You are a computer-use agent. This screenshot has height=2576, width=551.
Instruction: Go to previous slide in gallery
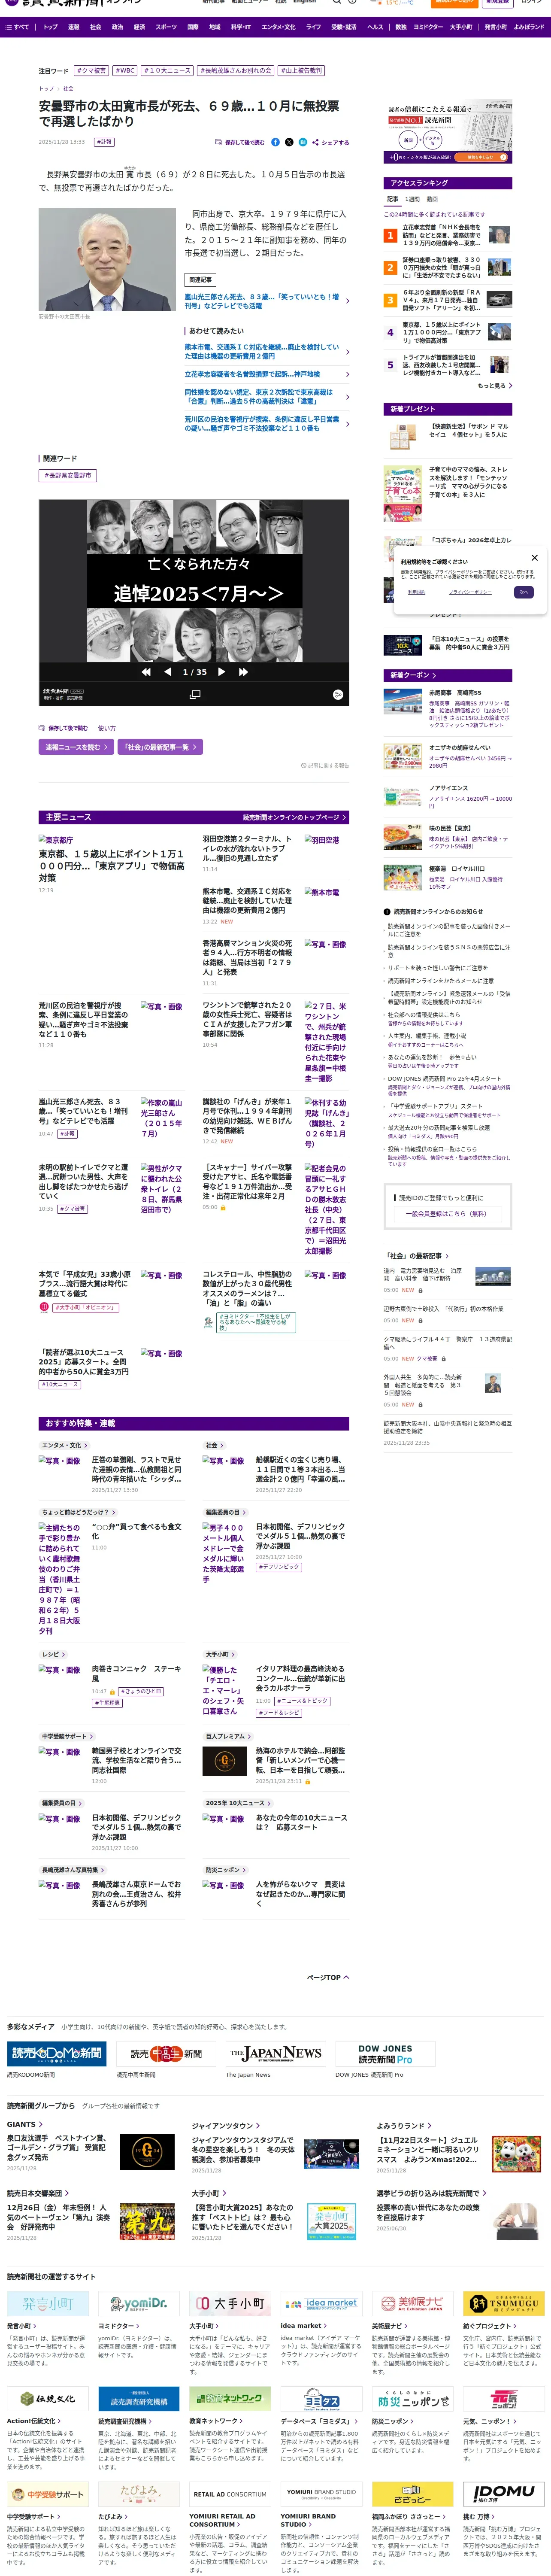click(167, 672)
